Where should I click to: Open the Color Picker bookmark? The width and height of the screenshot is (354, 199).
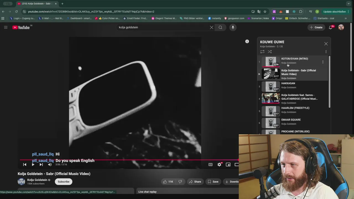pyautogui.click(x=107, y=19)
